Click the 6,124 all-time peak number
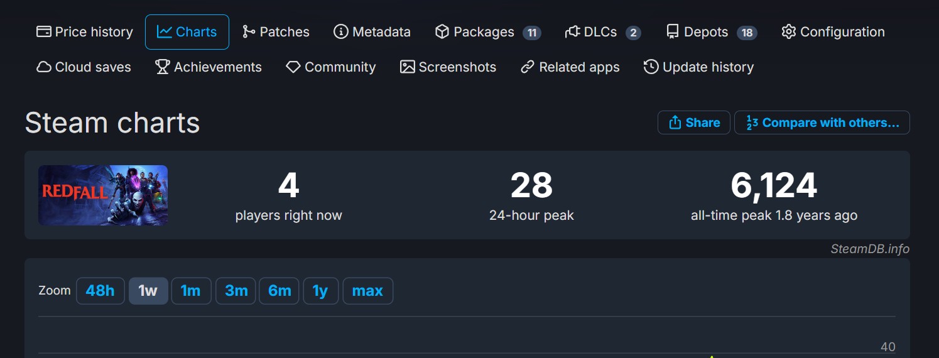This screenshot has width=939, height=358. tap(774, 185)
